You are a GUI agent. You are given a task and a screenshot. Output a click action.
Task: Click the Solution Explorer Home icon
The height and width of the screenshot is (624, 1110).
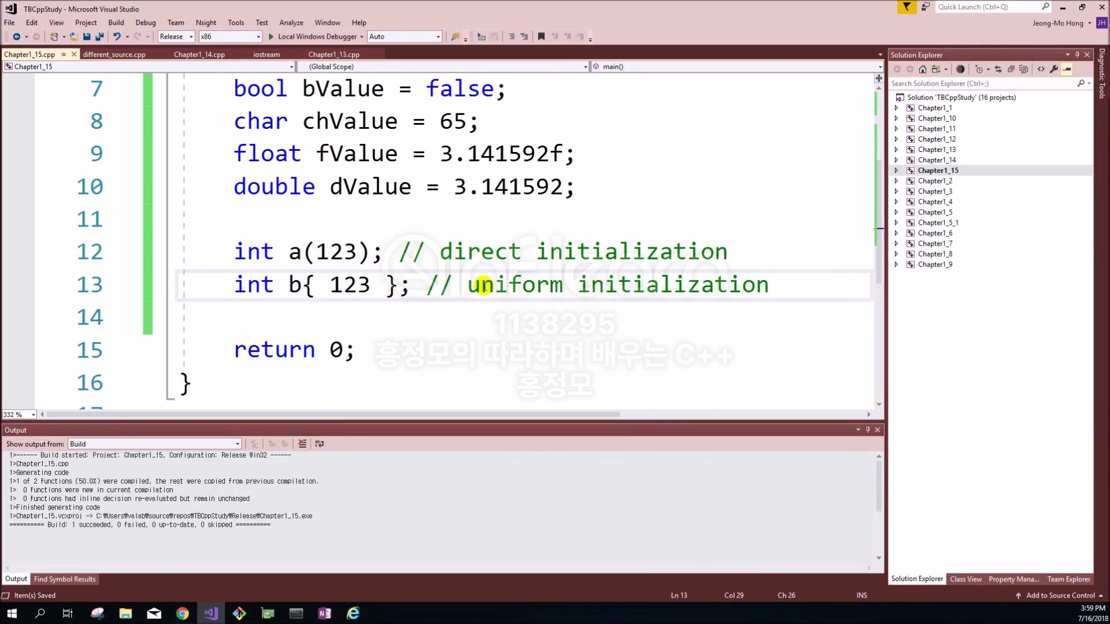pyautogui.click(x=923, y=69)
